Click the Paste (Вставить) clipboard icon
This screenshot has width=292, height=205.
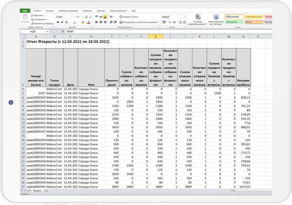(25, 17)
